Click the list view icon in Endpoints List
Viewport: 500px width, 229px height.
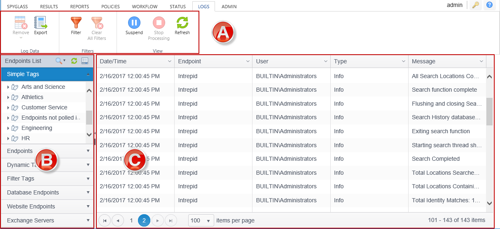click(x=85, y=61)
